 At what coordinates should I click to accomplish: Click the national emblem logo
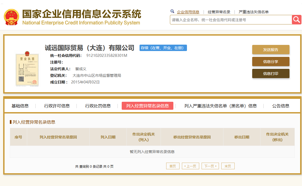pyautogui.click(x=11, y=17)
